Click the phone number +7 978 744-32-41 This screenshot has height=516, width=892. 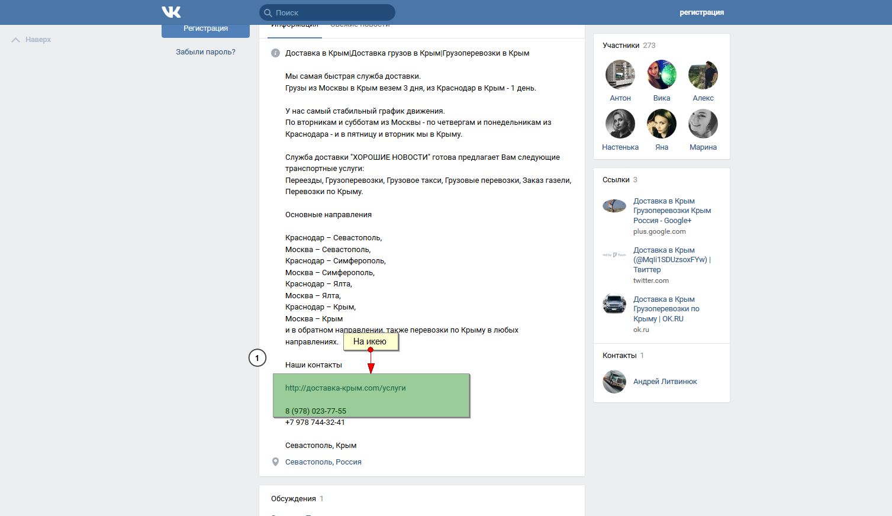[315, 423]
